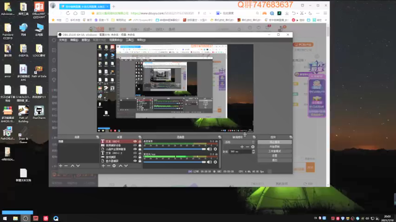
Task: Open settings gear of second mixer channel
Action: pyautogui.click(x=215, y=162)
